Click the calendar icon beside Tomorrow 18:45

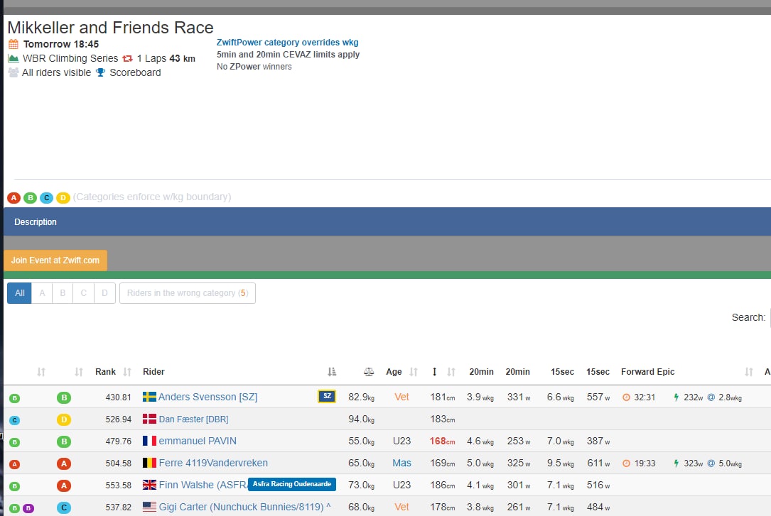pos(14,44)
